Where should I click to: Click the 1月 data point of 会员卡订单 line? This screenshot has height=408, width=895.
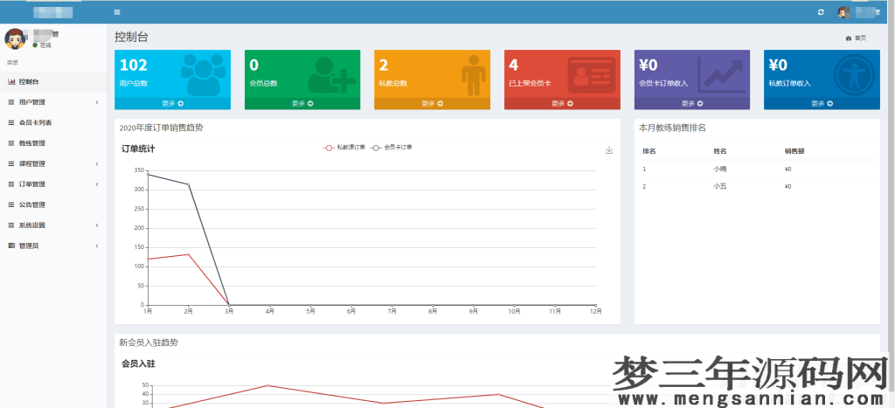click(148, 175)
